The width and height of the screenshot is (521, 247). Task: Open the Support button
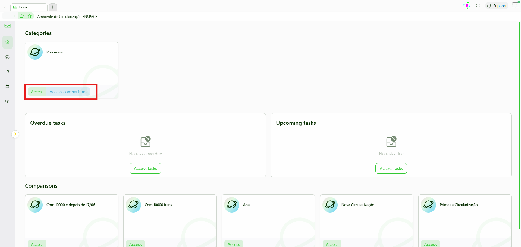[497, 6]
